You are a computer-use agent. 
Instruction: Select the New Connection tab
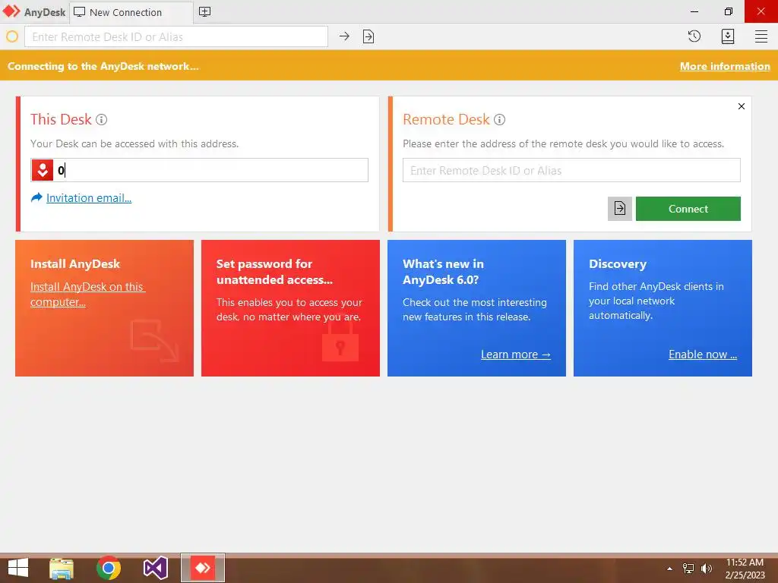(131, 12)
